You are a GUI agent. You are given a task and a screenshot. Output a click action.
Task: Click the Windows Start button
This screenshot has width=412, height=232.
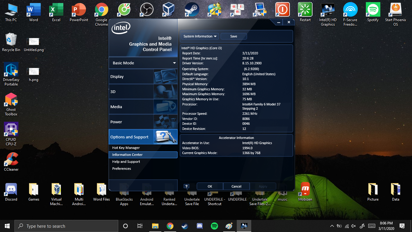[7, 226]
